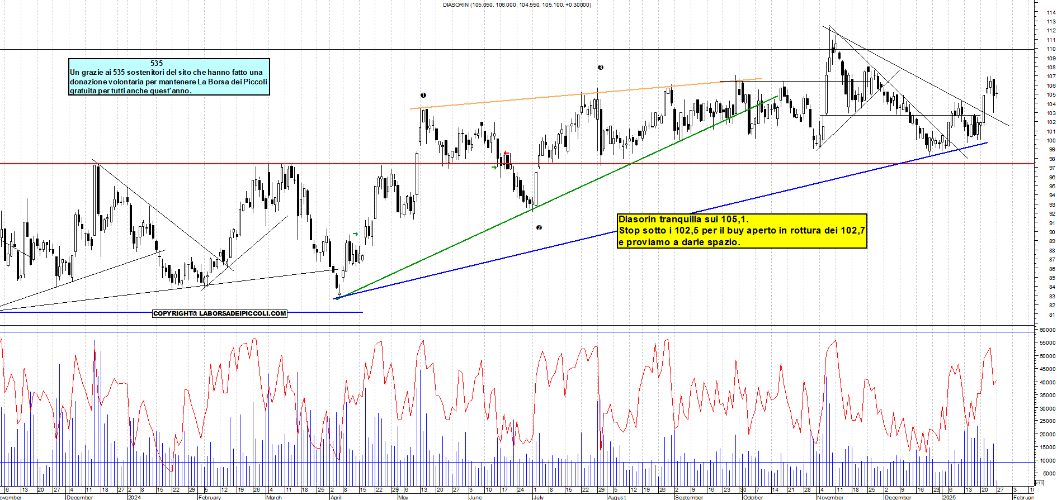Image resolution: width=1057 pixels, height=500 pixels.
Task: Select wave marker number 3
Action: pyautogui.click(x=601, y=67)
